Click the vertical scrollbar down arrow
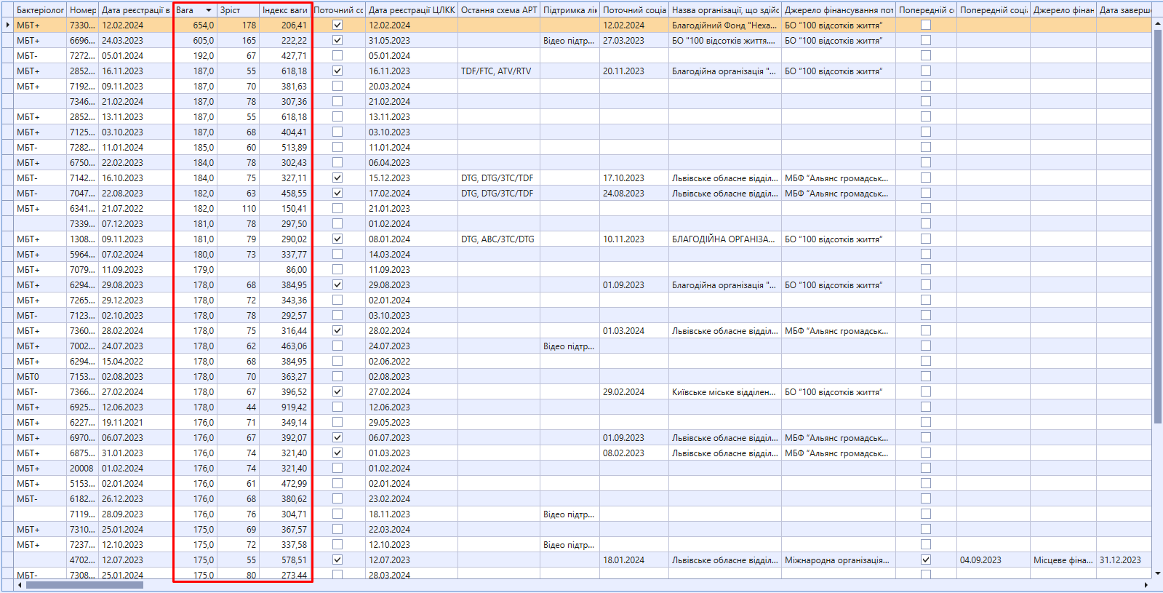Image resolution: width=1163 pixels, height=593 pixels. (x=1157, y=574)
